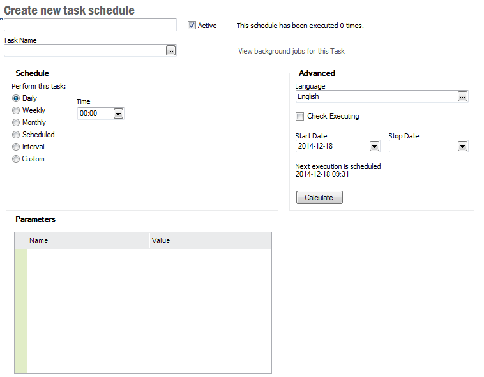Choose the Weekly schedule option
The image size is (484, 377).
coord(16,110)
